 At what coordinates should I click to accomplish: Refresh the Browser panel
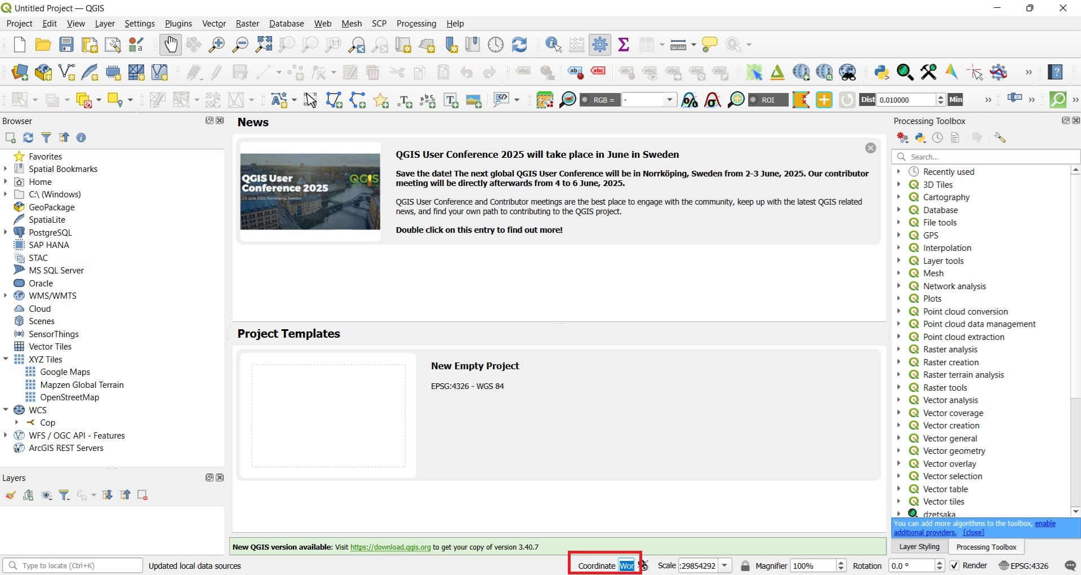pyautogui.click(x=28, y=138)
